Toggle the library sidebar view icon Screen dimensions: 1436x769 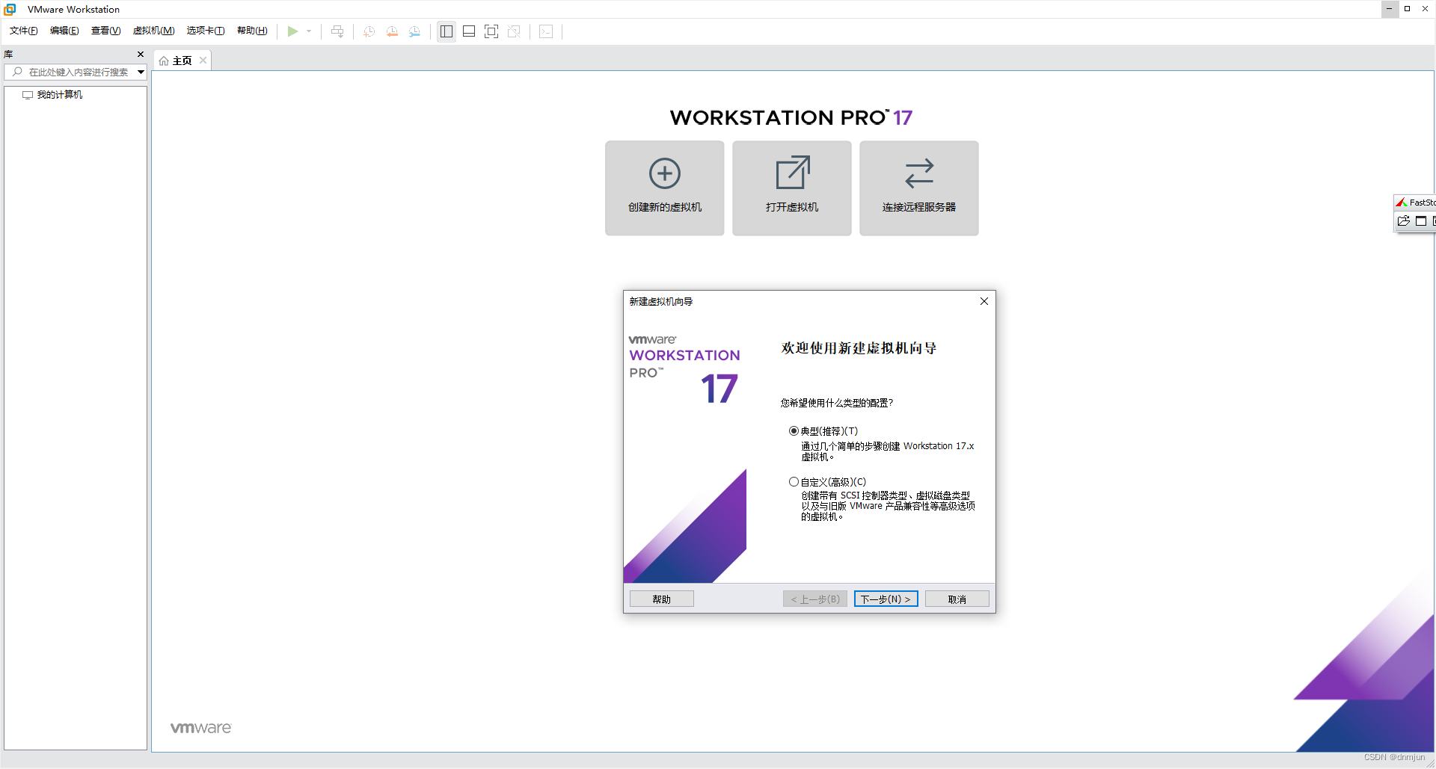[447, 31]
